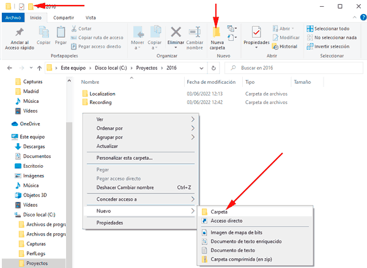
Task: Select the Localization folder
Action: click(98, 94)
